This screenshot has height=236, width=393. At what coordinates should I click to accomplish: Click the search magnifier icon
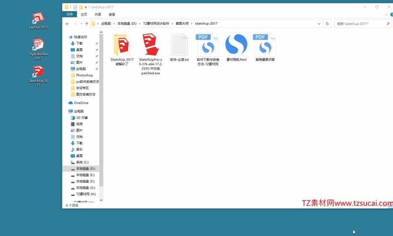pos(388,24)
